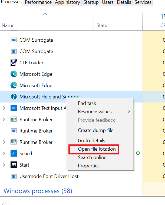Viewport: 165px width, 205px height.
Task: Select Resource values menu entry
Action: tap(100, 112)
